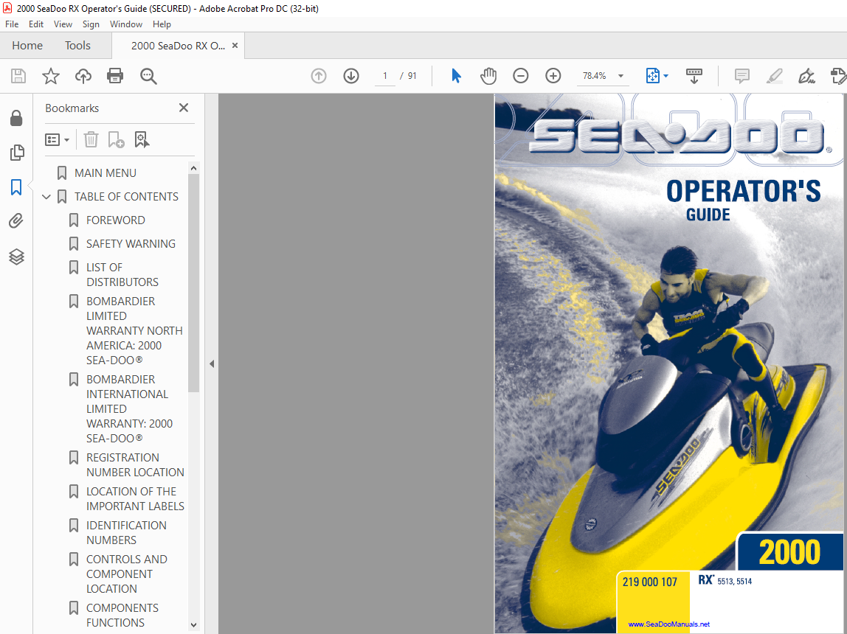The width and height of the screenshot is (847, 634).
Task: Open the Sign menu
Action: click(x=91, y=24)
